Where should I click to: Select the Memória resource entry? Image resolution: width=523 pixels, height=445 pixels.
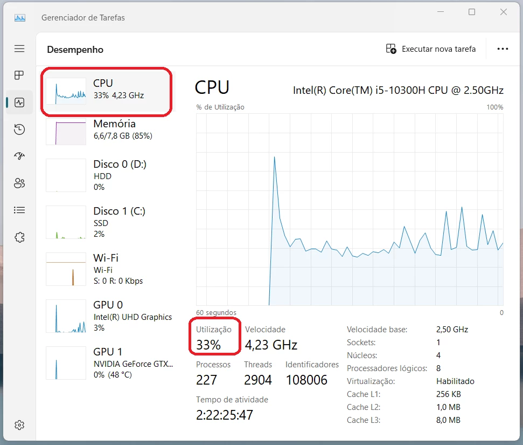[109, 132]
